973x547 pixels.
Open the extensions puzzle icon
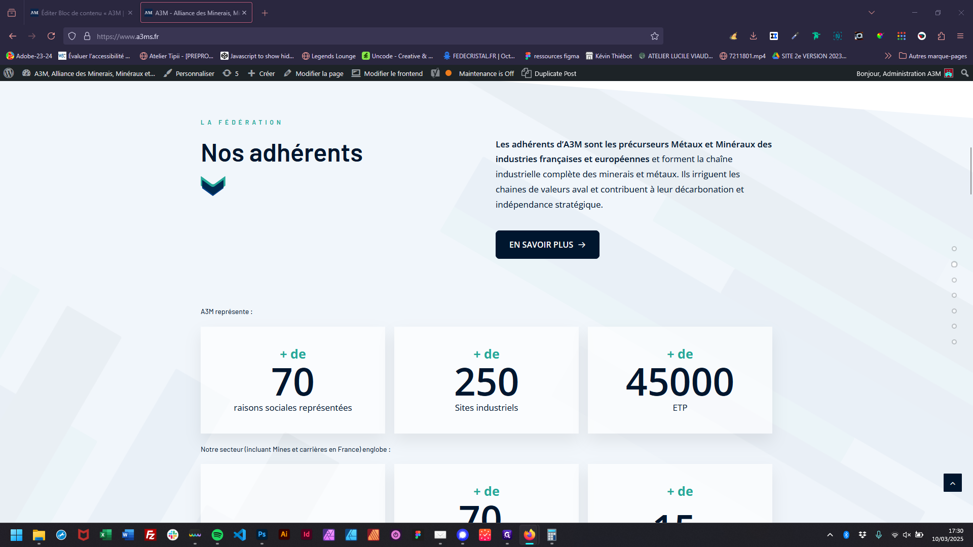tap(941, 36)
